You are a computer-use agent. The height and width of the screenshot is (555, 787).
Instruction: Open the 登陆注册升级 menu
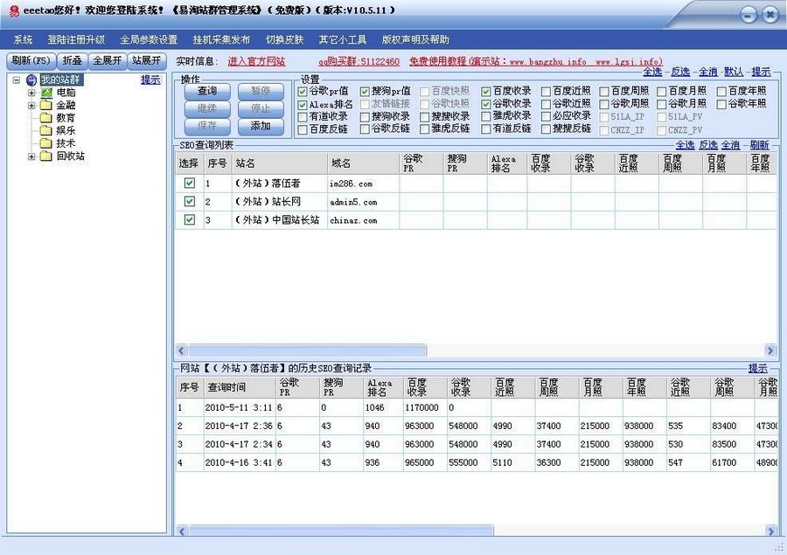tap(76, 39)
